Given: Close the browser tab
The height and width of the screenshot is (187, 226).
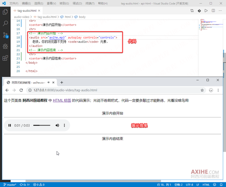Looking at the screenshot, I should pyautogui.click(x=53, y=83).
